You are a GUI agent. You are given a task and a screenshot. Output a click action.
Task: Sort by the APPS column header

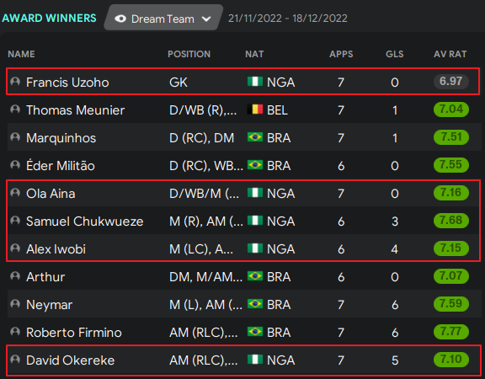(x=341, y=54)
